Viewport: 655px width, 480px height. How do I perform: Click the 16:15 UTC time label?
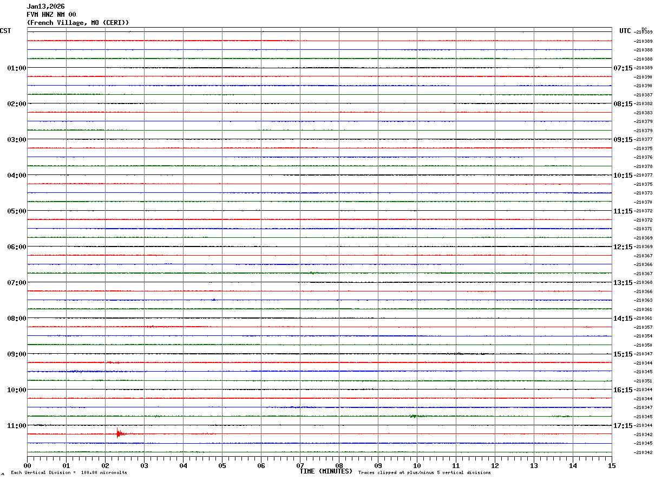tap(623, 390)
